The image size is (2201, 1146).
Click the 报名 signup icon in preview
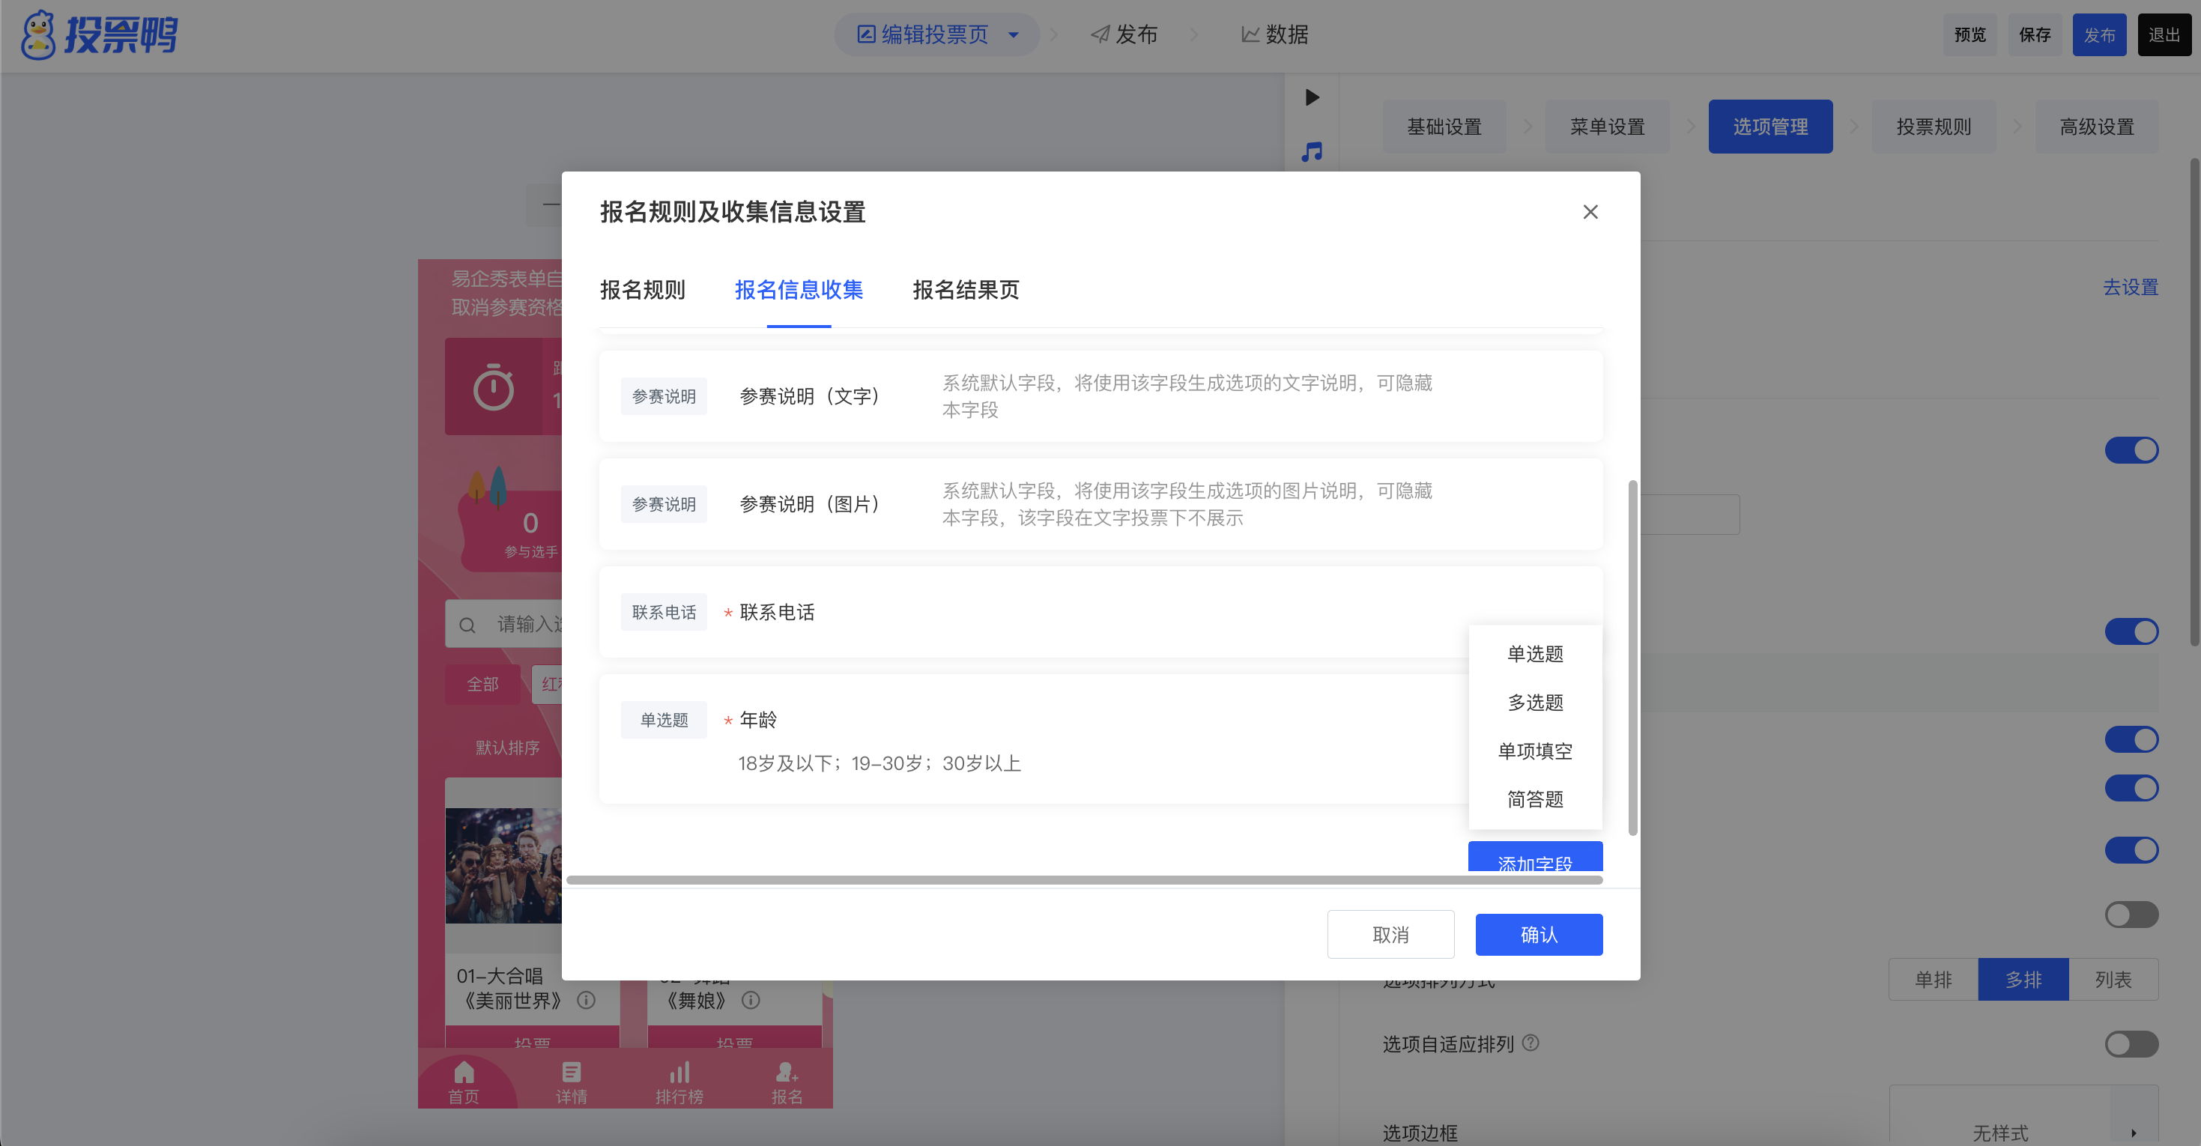pos(786,1073)
